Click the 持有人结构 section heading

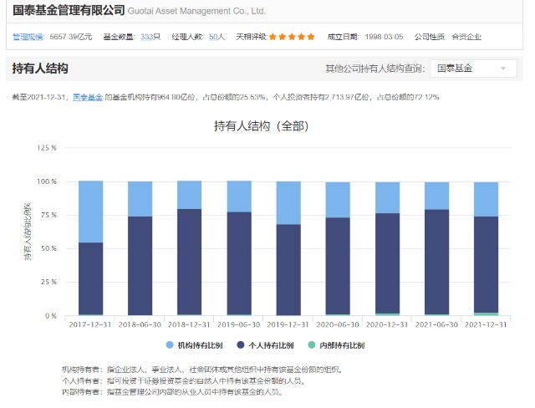(x=40, y=69)
